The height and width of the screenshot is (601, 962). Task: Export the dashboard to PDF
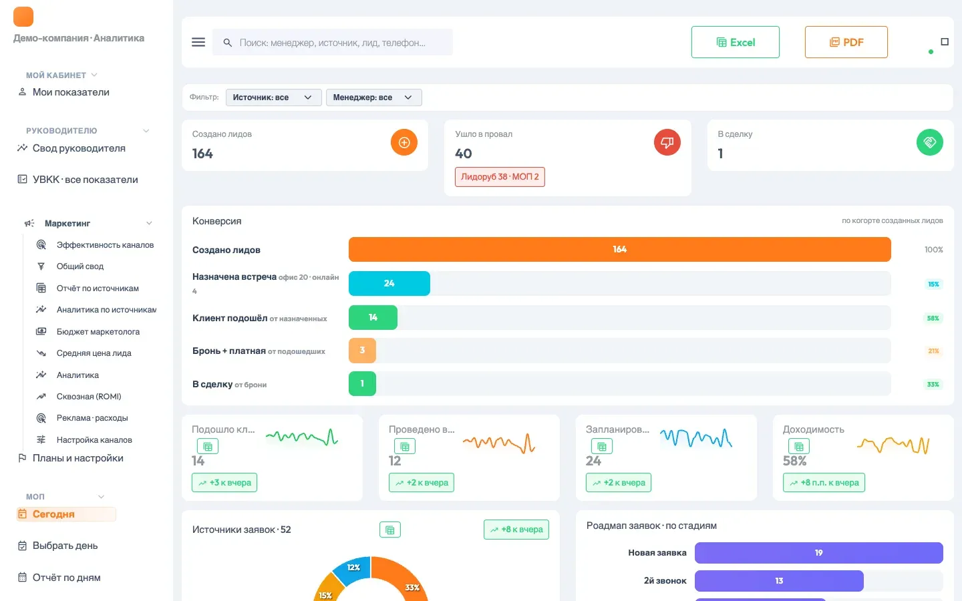point(846,42)
